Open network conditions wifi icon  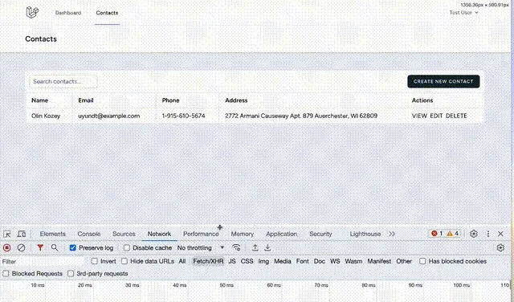click(236, 247)
